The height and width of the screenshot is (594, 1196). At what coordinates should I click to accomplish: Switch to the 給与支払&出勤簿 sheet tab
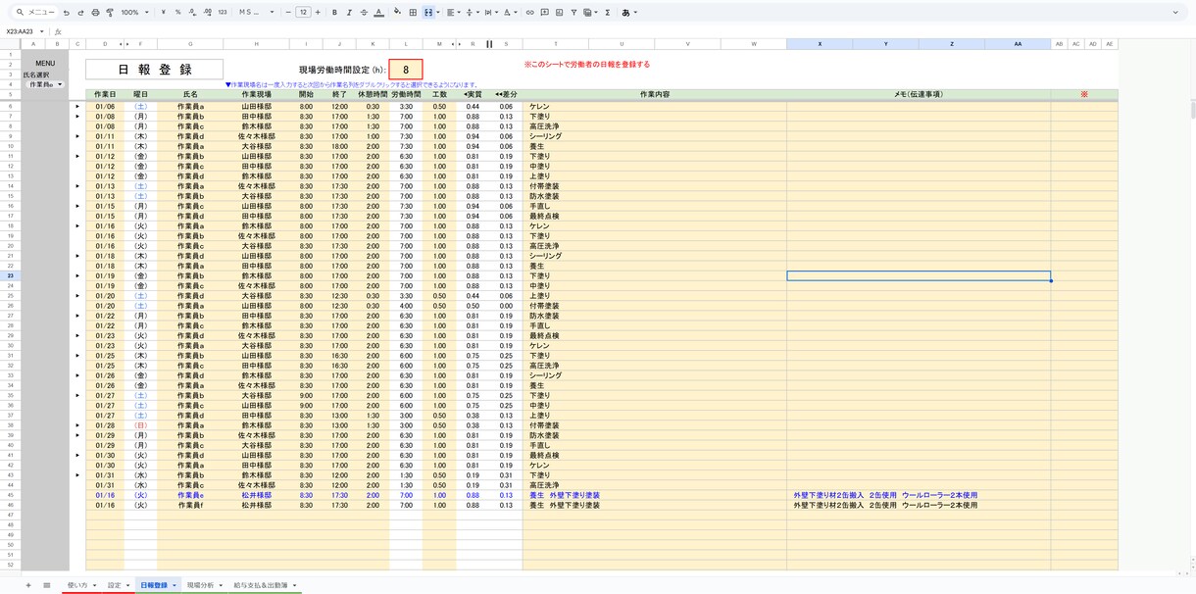coord(261,585)
